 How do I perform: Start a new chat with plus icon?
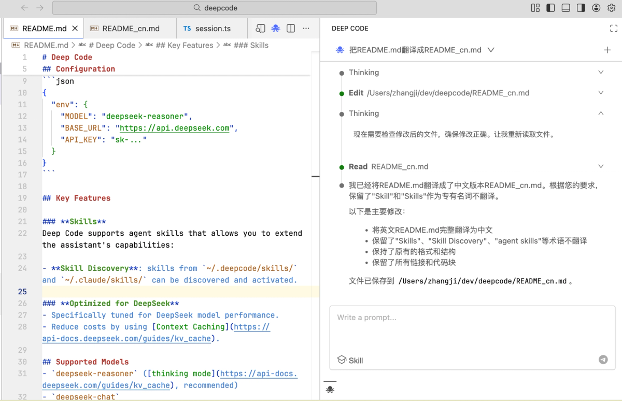tap(607, 50)
